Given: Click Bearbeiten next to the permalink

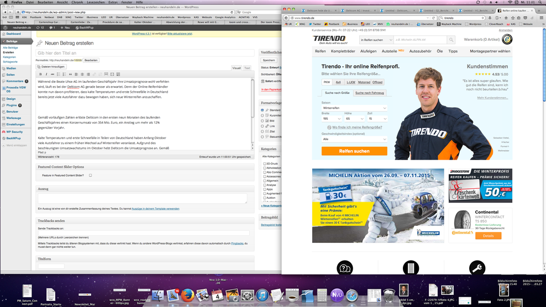Looking at the screenshot, I should coord(91,60).
